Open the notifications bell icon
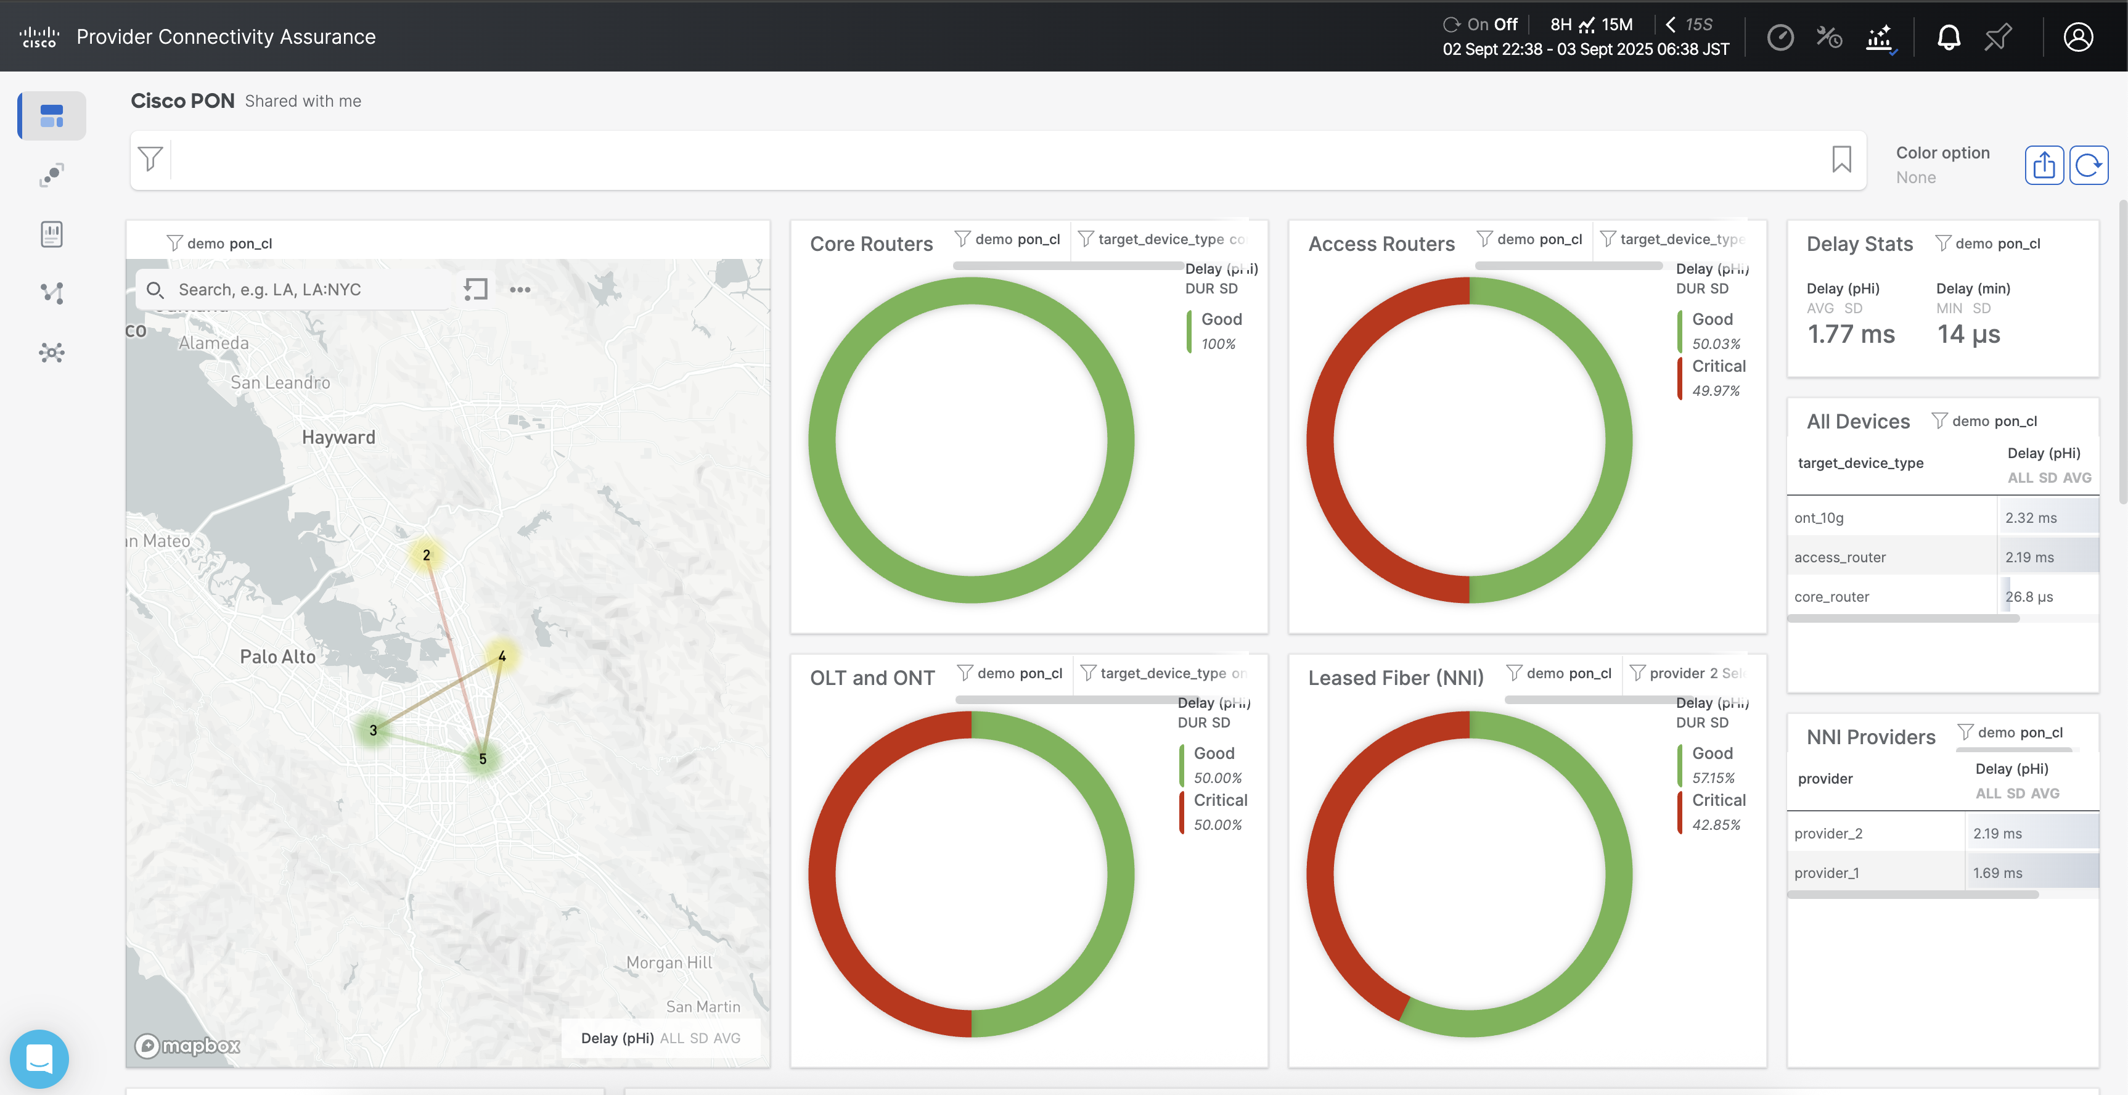Viewport: 2128px width, 1095px height. [1948, 37]
